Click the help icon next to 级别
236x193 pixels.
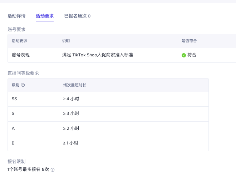23,85
